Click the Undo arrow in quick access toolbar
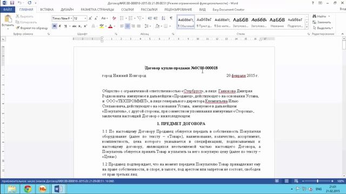Image resolution: width=346 pixels, height=194 pixels. 19,3
